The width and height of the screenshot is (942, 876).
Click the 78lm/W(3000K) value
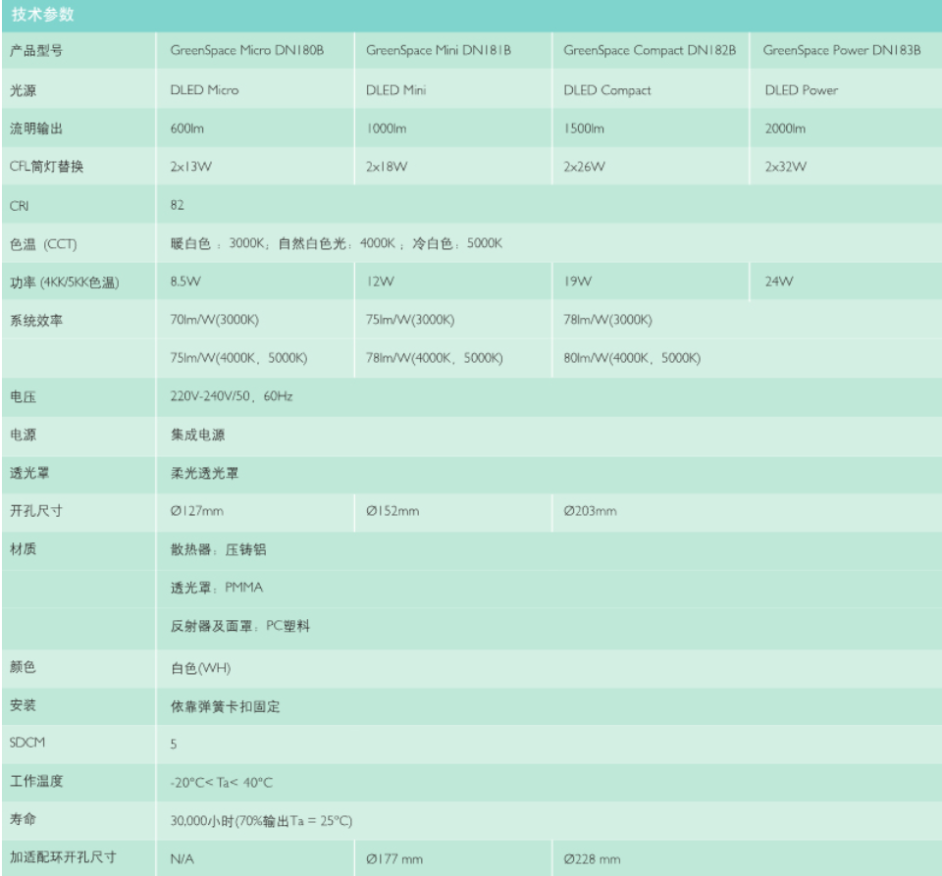click(x=607, y=320)
